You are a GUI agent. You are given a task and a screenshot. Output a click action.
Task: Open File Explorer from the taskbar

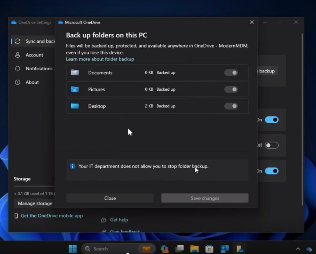click(x=194, y=249)
